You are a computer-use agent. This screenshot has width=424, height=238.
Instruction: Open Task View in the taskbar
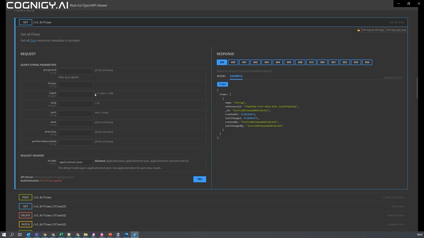click(x=20, y=235)
